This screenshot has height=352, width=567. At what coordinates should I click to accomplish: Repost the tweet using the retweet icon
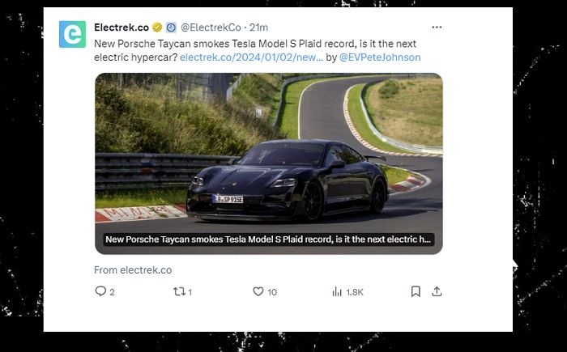(x=179, y=291)
